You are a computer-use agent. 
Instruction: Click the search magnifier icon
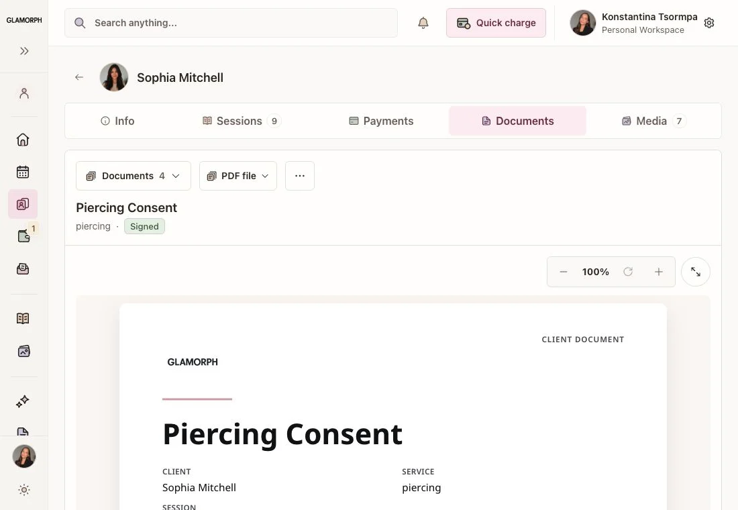(80, 23)
